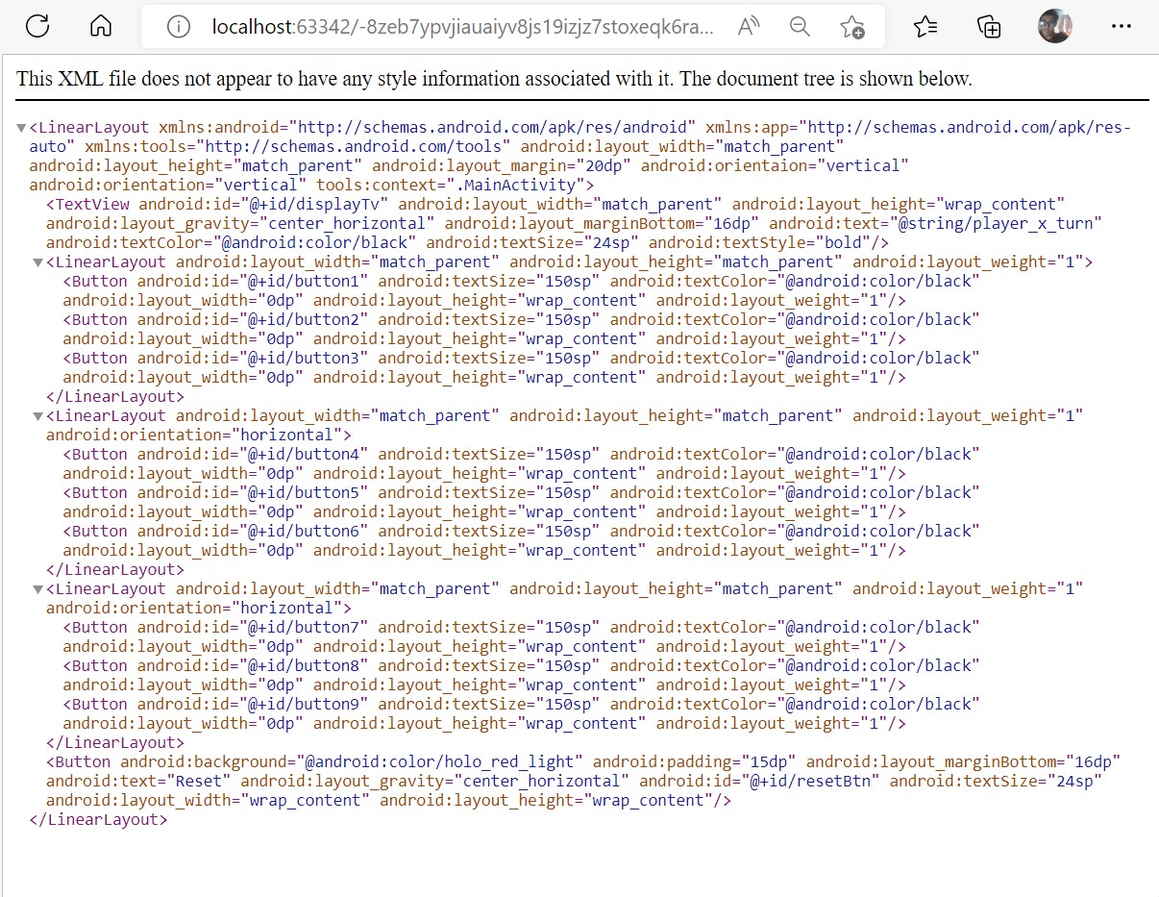Open the user profile avatar

point(1055,27)
